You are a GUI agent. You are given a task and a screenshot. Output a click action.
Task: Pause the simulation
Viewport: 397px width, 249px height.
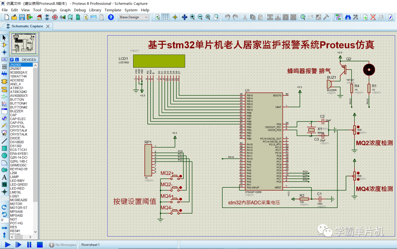click(29, 245)
